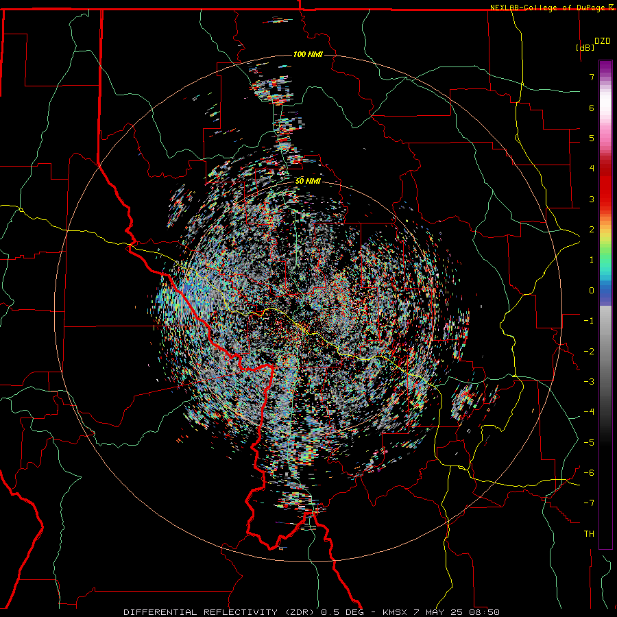Screen dimensions: 617x617
Task: Click the 6 tick label on the color scale
Action: pos(592,108)
